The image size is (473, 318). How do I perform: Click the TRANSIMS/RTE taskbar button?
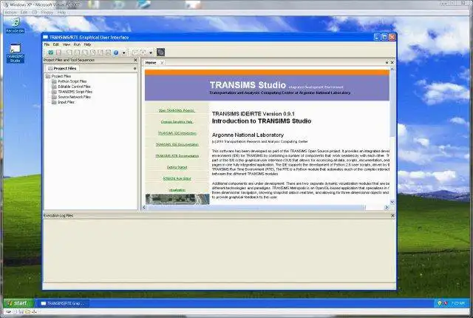pos(63,303)
